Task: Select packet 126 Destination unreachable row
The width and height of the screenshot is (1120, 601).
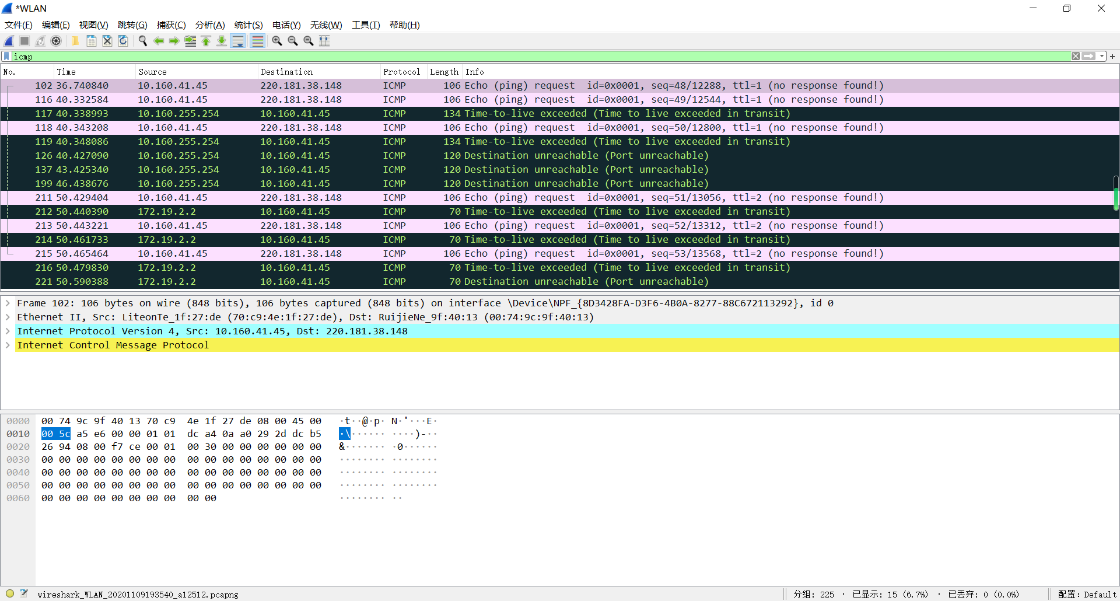Action: pos(560,156)
